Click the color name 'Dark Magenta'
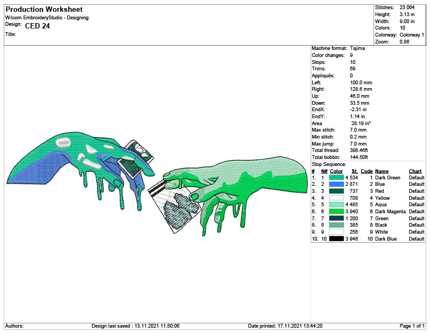This screenshot has width=430, height=333. [390, 211]
